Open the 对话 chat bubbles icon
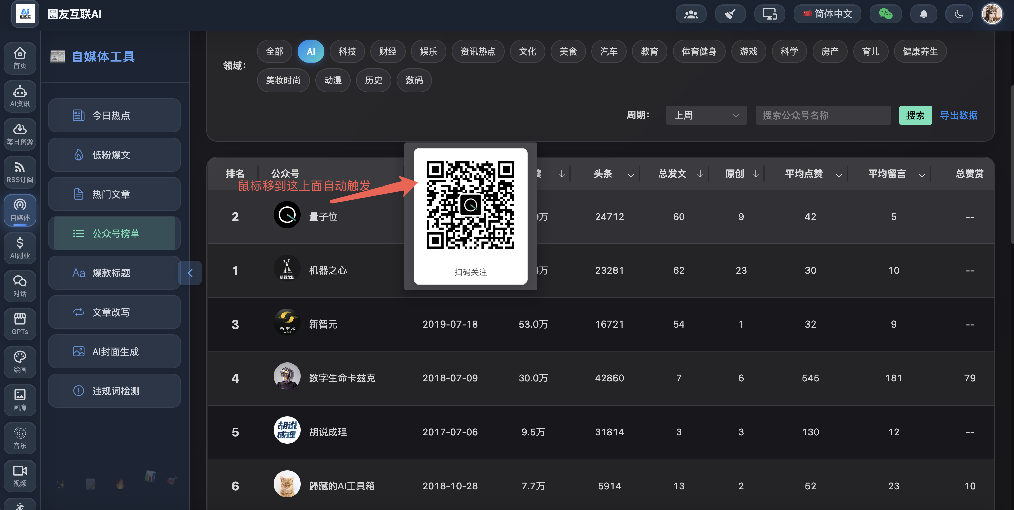Screen dimensions: 1014x510 click(x=20, y=286)
